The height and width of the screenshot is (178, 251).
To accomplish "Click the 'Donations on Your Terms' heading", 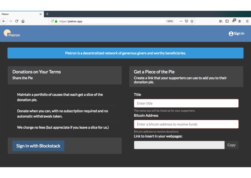I will 37,72.
